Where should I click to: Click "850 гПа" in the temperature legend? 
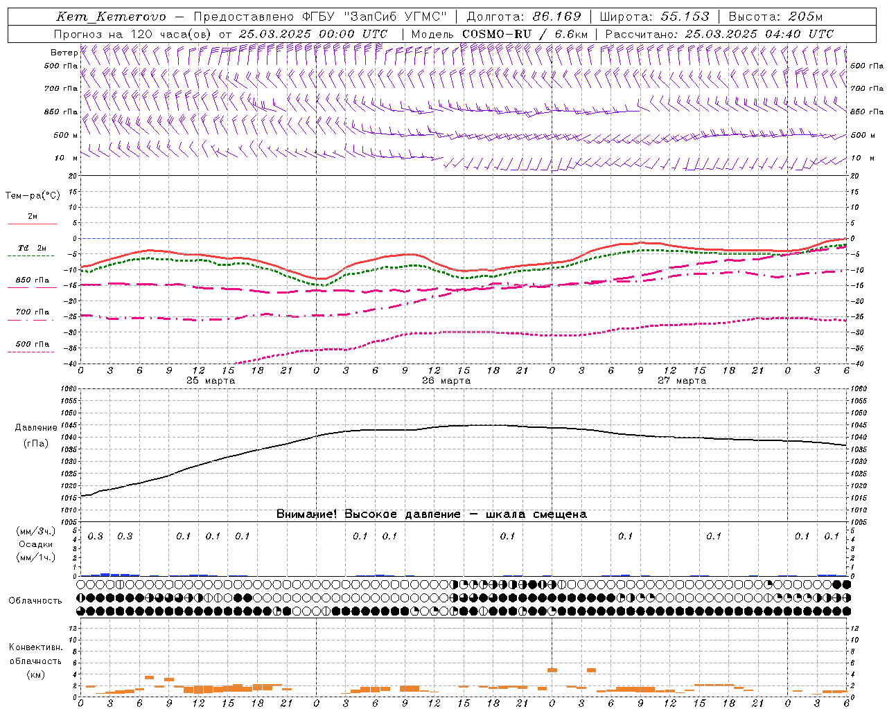point(33,280)
